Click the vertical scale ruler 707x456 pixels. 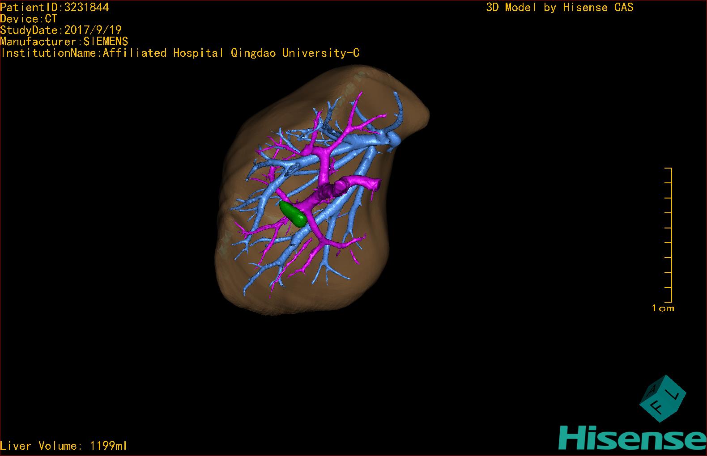pyautogui.click(x=669, y=235)
